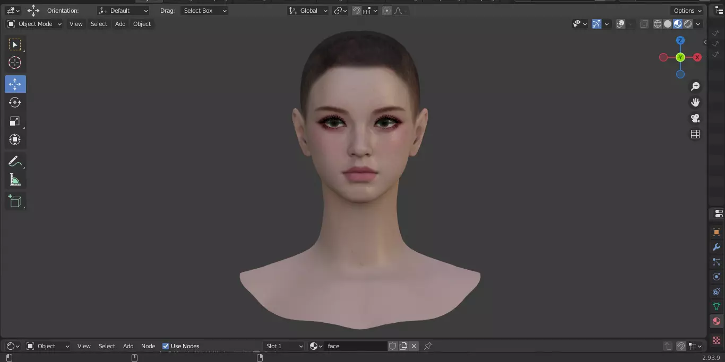Disable the Use Nodes checkbox
Viewport: 725px width, 362px height.
tap(166, 346)
